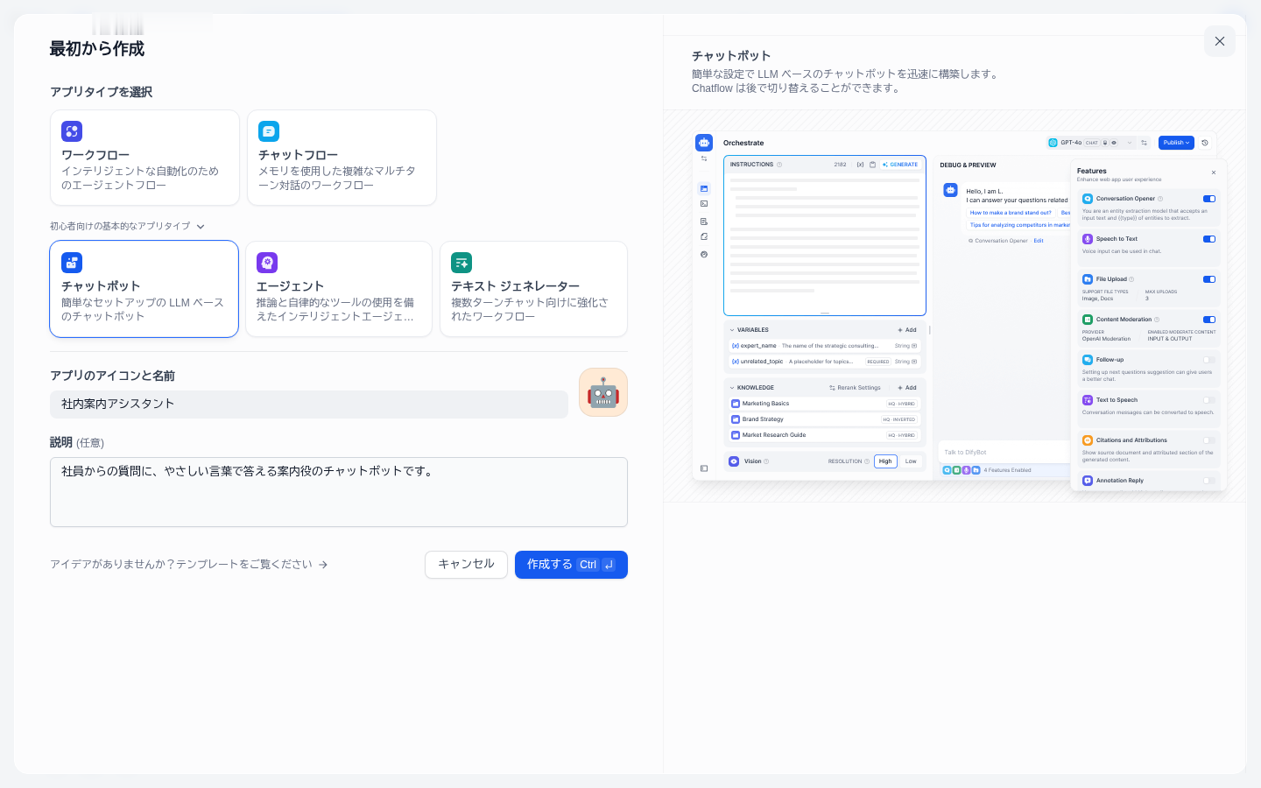
Task: Click the Conversation Opener feature icon in preview
Action: pos(1088,199)
